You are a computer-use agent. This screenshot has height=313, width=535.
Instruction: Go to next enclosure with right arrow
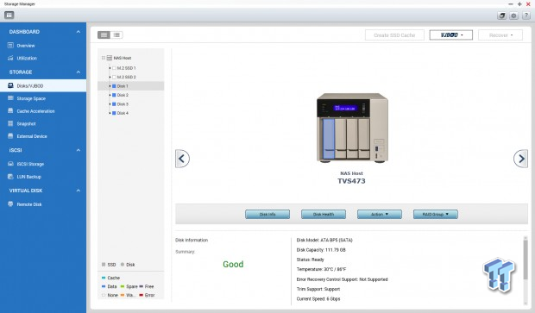520,159
